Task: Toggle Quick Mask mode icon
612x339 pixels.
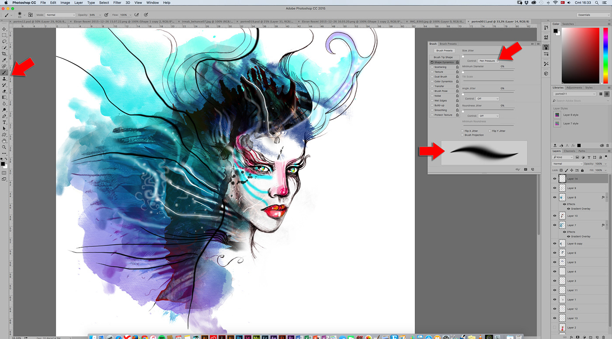Action: [x=4, y=173]
